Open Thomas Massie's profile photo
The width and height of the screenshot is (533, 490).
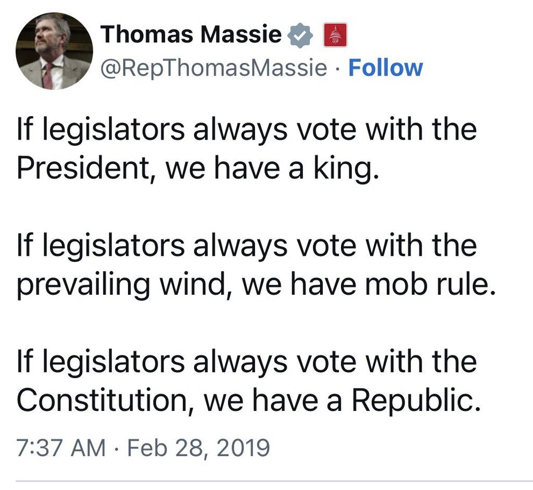[x=54, y=51]
